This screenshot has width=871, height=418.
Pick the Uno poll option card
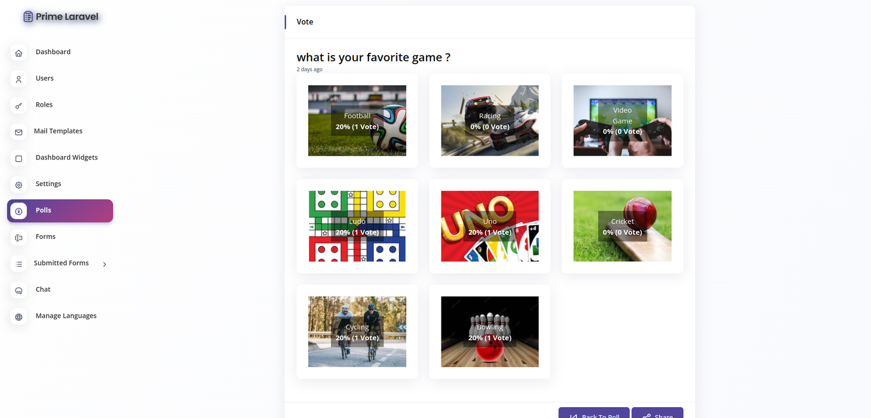tap(490, 226)
